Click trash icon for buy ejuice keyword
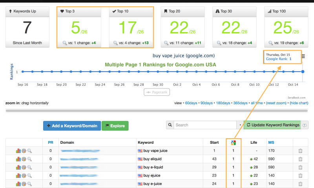Image resolution: width=314 pixels, height=188 pixels. pos(300,176)
